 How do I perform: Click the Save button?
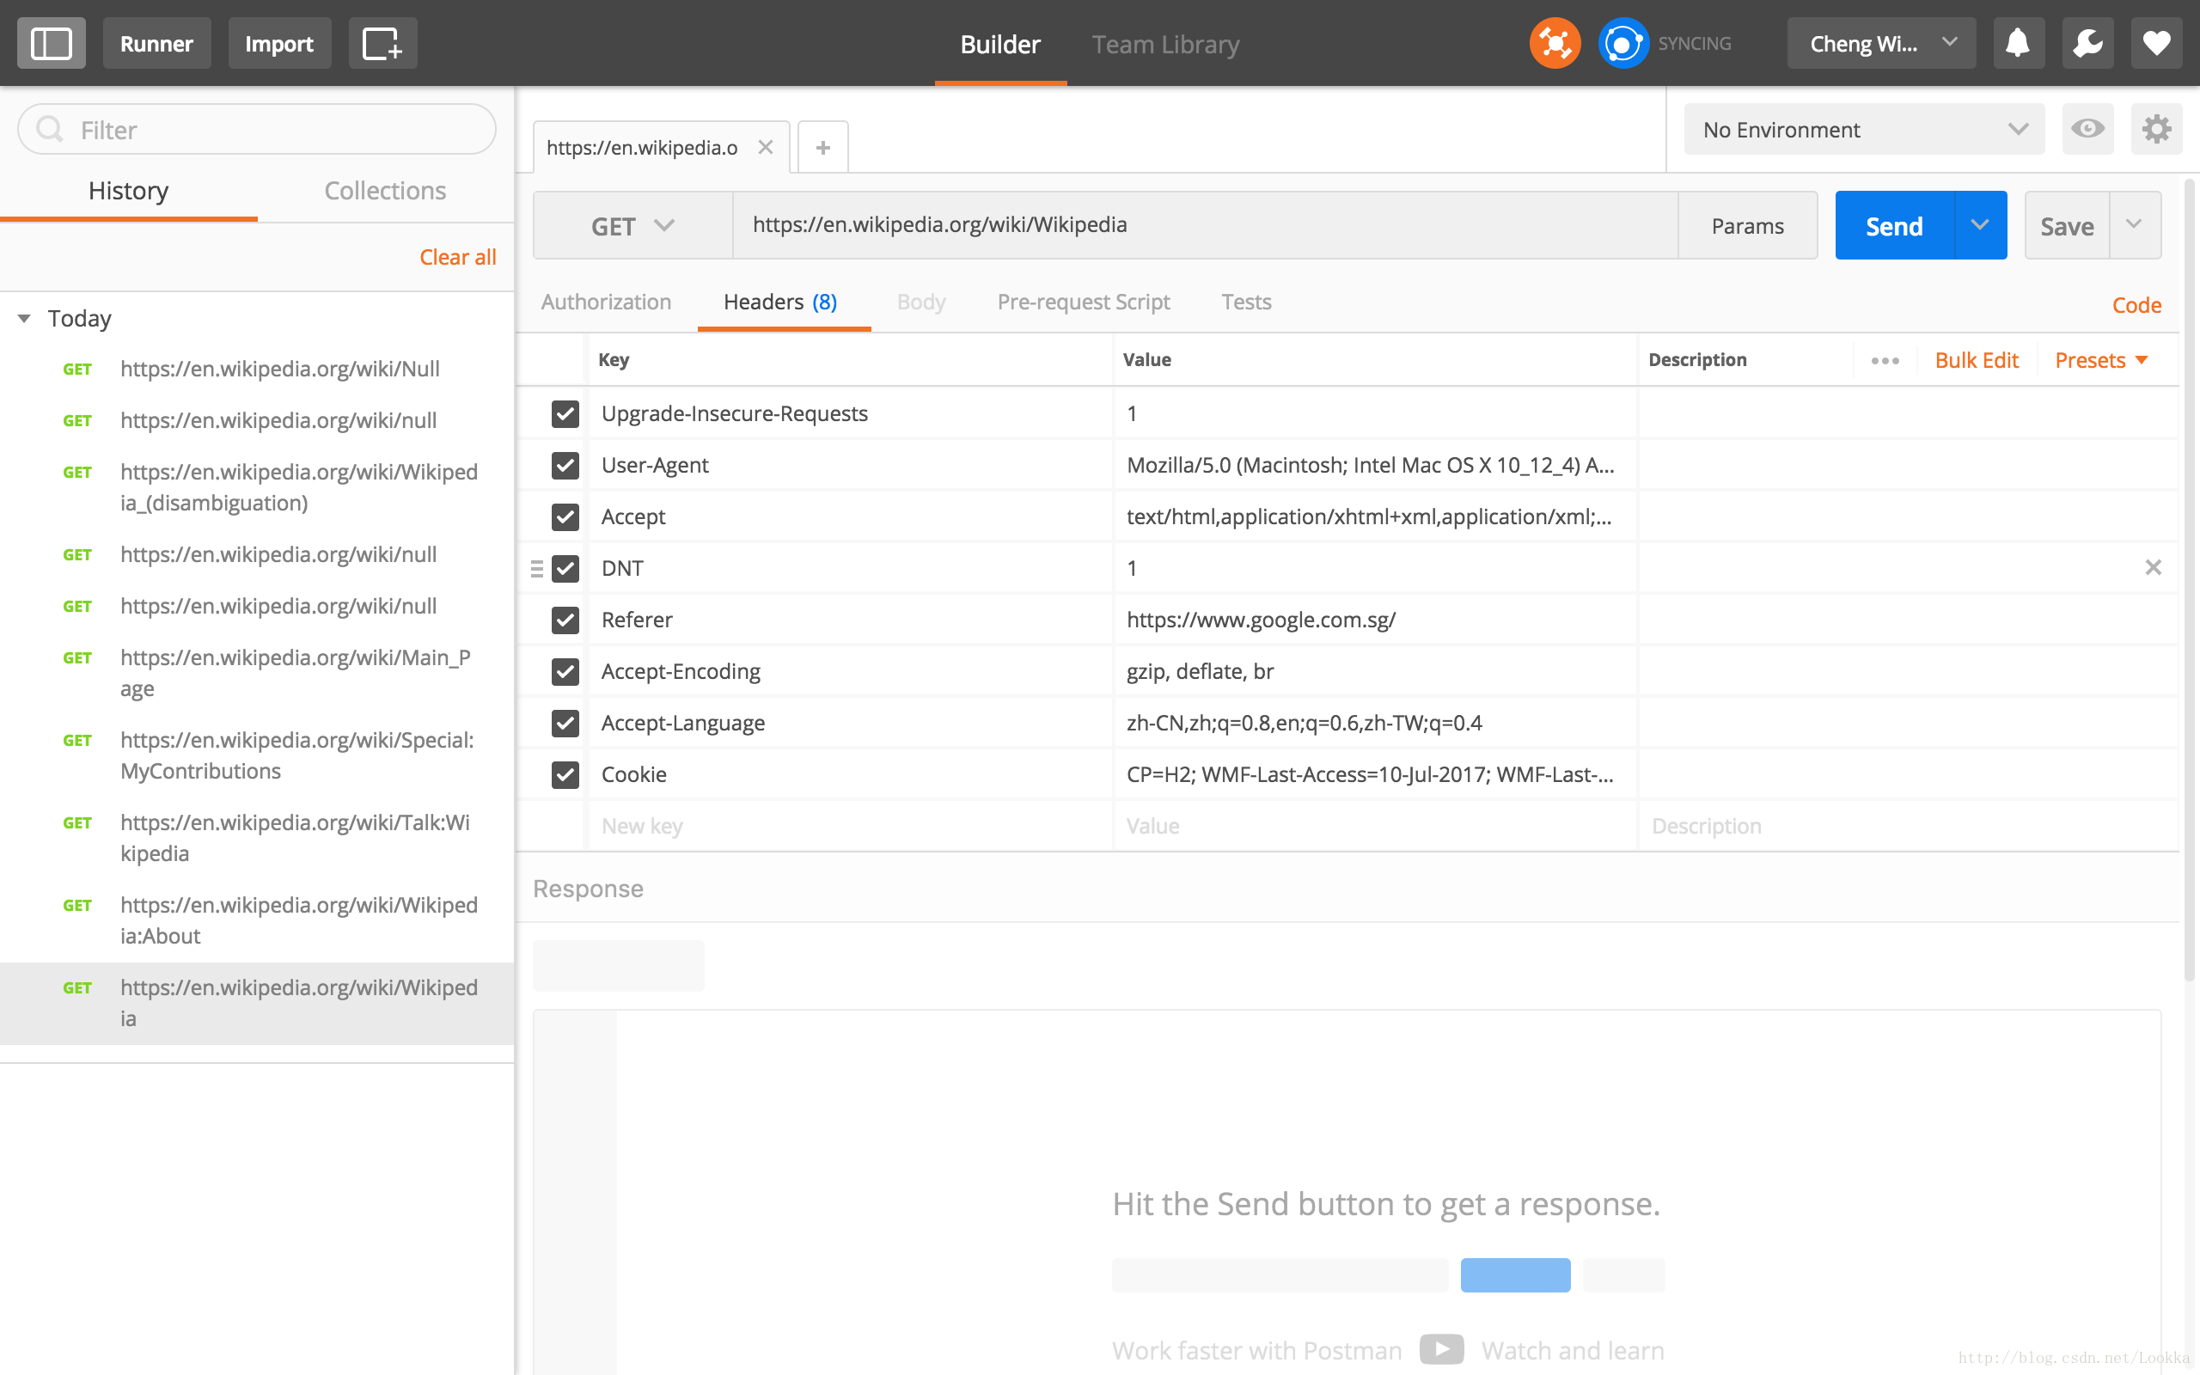2068,225
